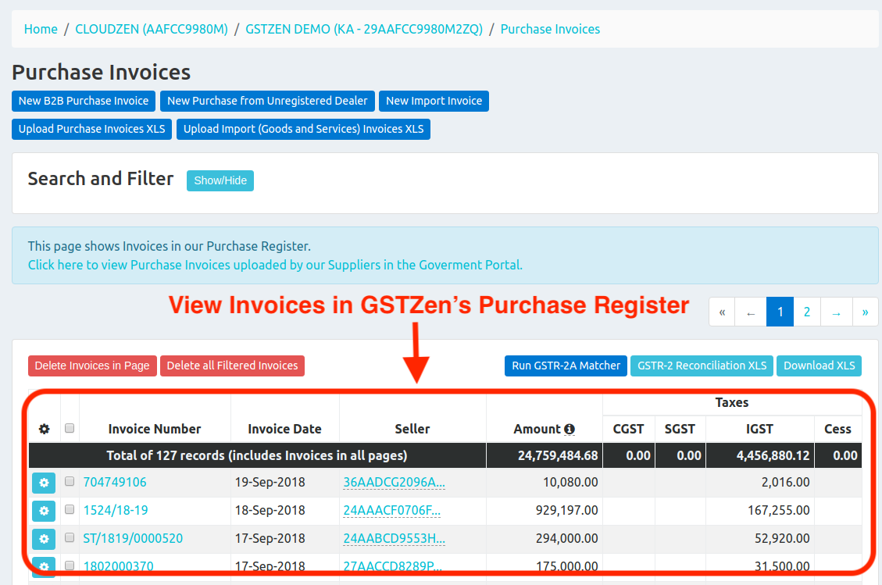Jump to last page with double-right arrow

click(865, 312)
